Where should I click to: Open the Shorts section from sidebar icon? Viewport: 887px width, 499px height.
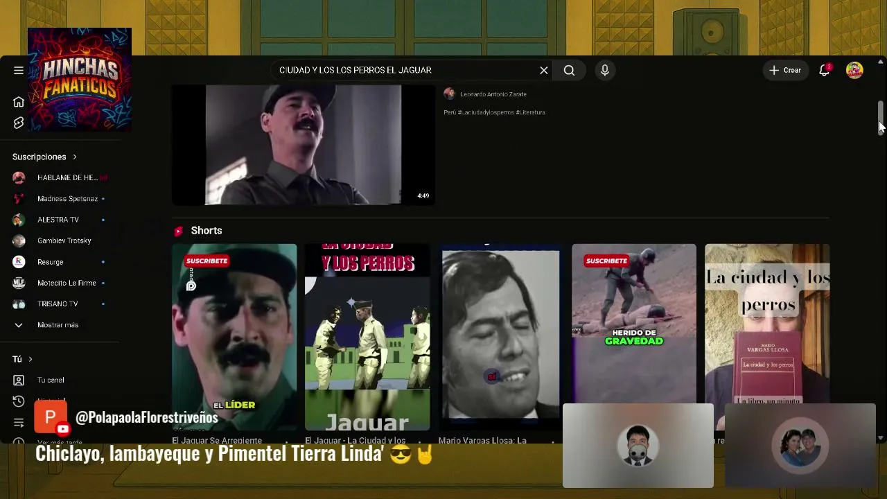tap(19, 123)
